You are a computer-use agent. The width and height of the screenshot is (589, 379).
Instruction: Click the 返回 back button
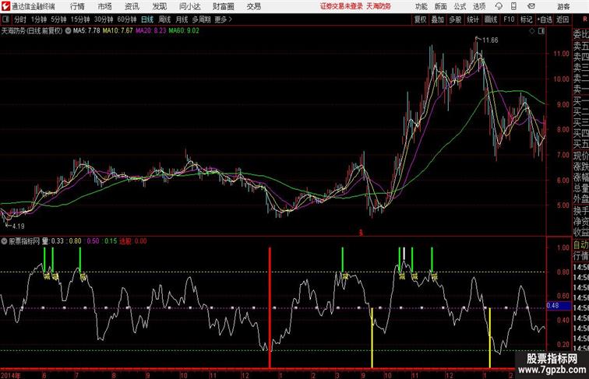pos(563,19)
